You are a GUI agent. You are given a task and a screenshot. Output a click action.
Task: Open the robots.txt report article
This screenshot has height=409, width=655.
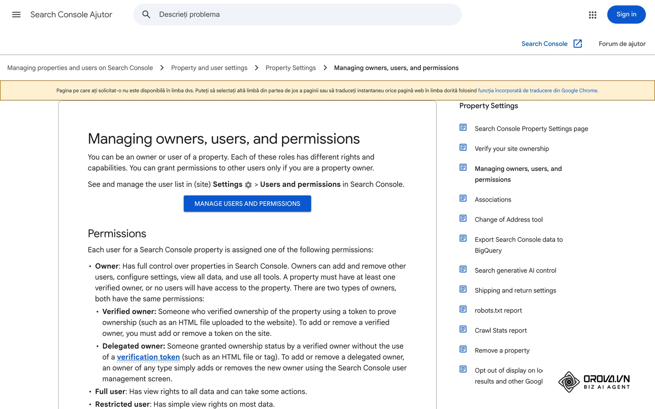498,311
